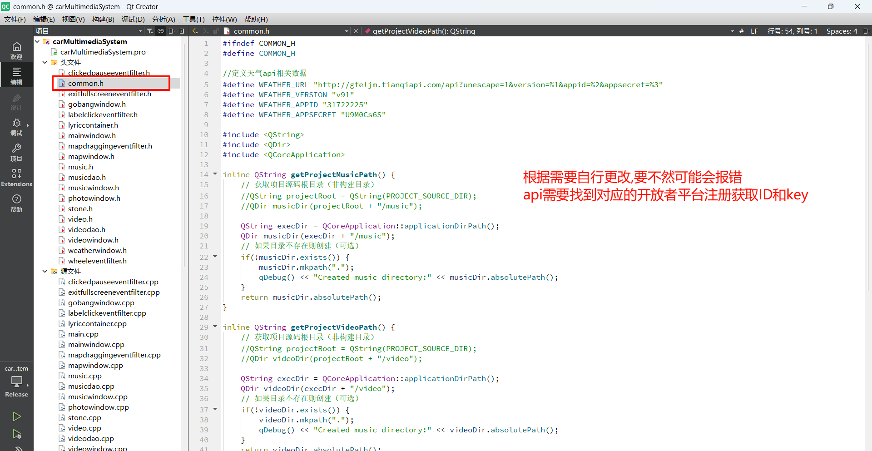Viewport: 872px width, 451px height.
Task: Select mapwindow.cpp in the tree
Action: tap(95, 365)
